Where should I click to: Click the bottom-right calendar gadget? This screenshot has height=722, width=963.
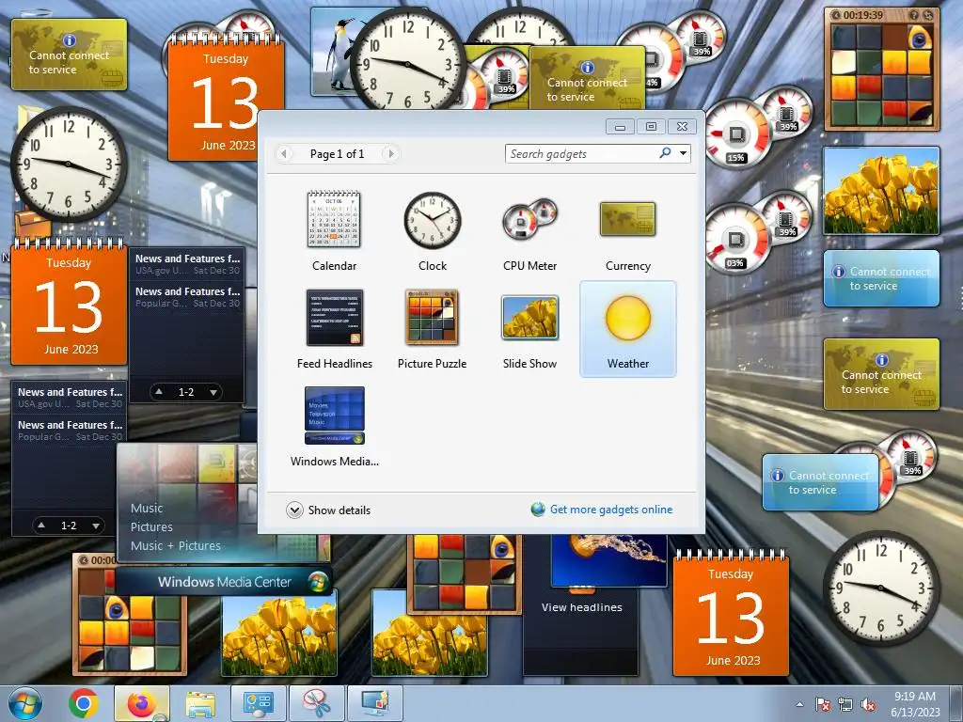pos(731,614)
